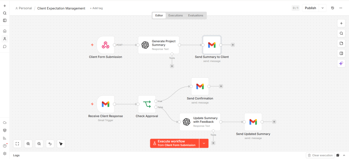Add tool under Update Summary with Feedback

coord(213,143)
